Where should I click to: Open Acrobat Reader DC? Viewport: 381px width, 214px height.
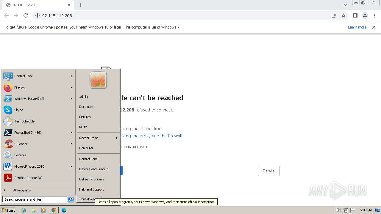tap(38, 178)
